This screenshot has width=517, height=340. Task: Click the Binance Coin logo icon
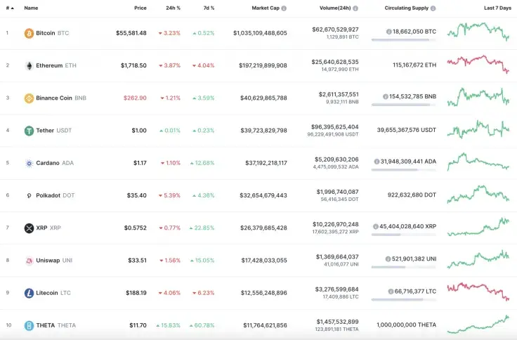tap(29, 98)
